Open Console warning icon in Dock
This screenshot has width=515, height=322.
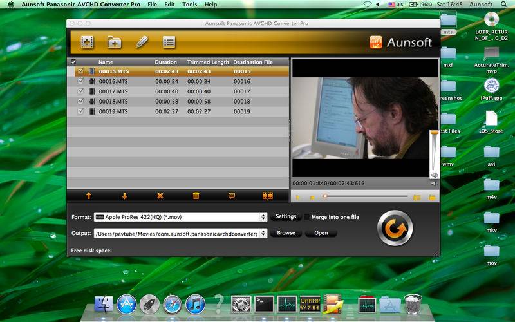click(x=310, y=304)
